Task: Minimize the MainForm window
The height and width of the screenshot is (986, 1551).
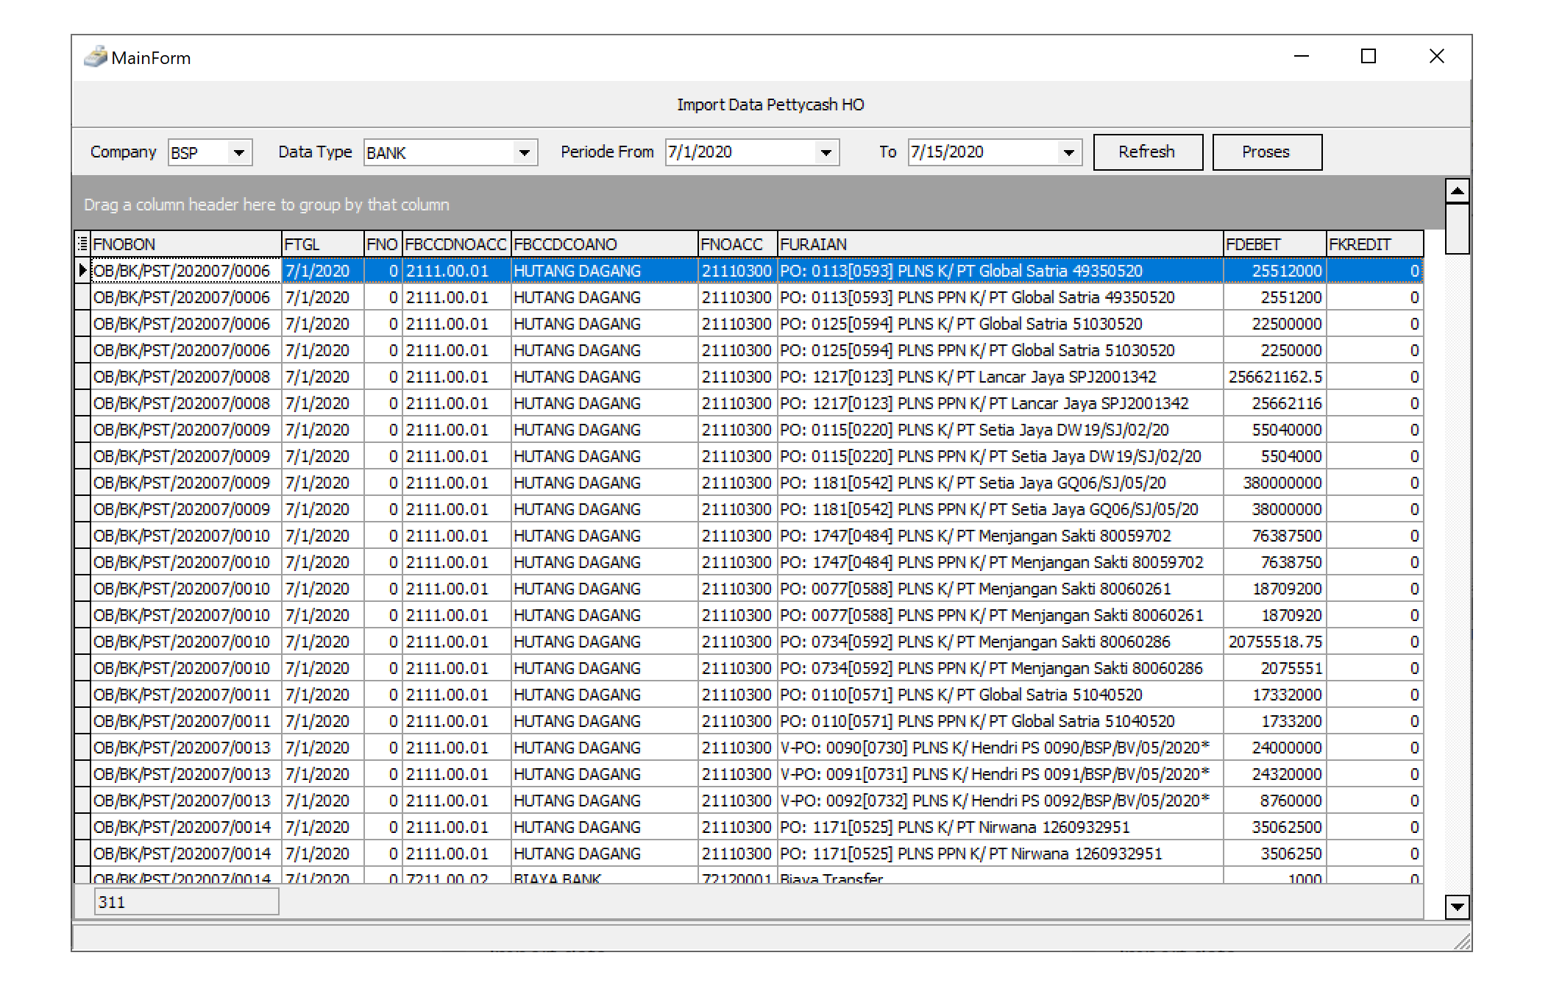Action: [x=1301, y=57]
